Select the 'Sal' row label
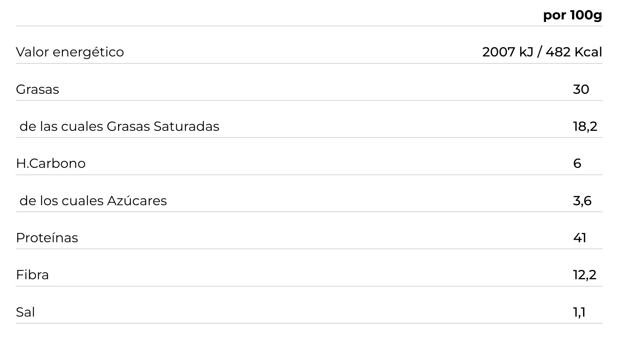The height and width of the screenshot is (343, 619). pos(25,312)
